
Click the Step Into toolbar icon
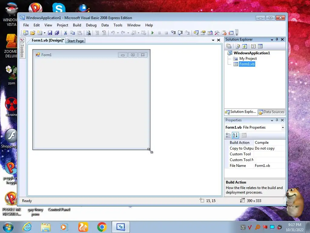173,33
